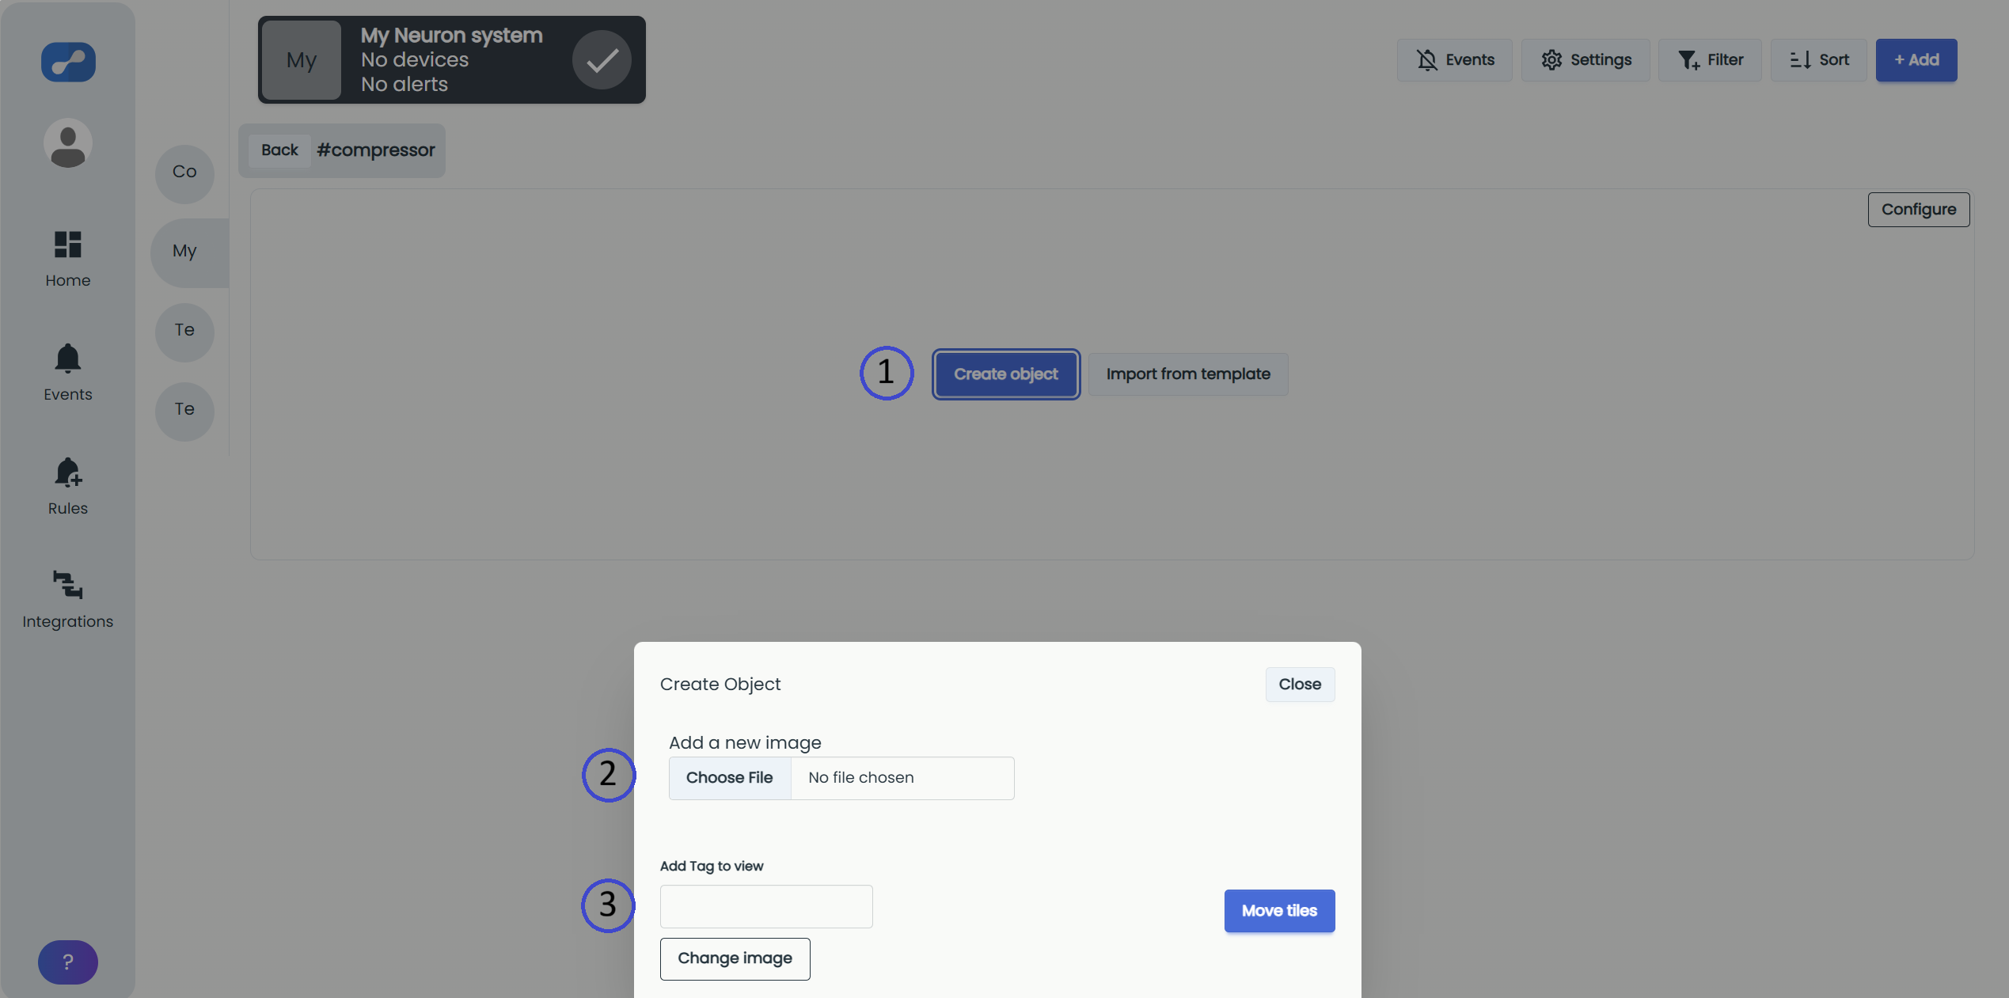Focus the Add Tag to view input

point(766,907)
